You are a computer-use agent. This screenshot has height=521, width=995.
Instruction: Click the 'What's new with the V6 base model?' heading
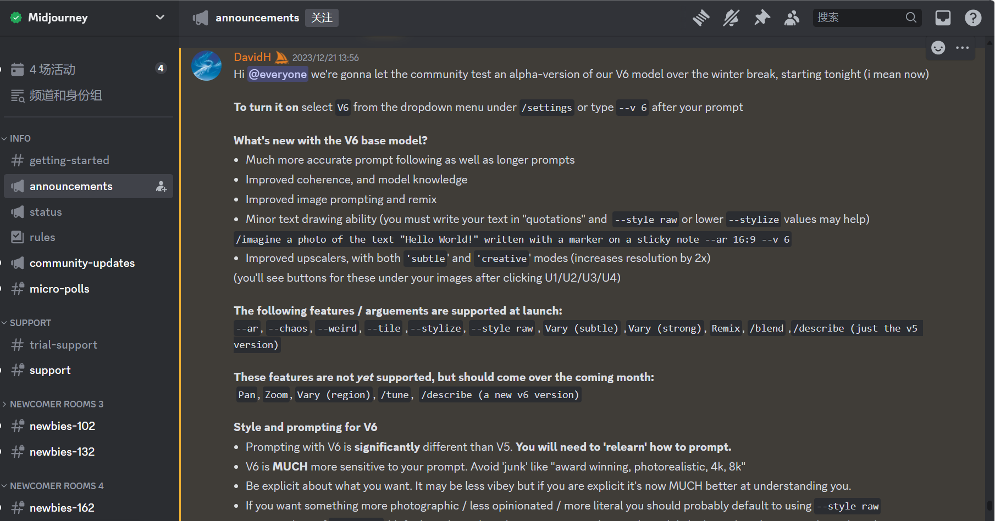click(330, 141)
